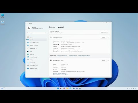Image resolution: width=138 pixels, height=103 pixels.
Task: Click the Find a setting search box
Action: click(x=37, y=33)
